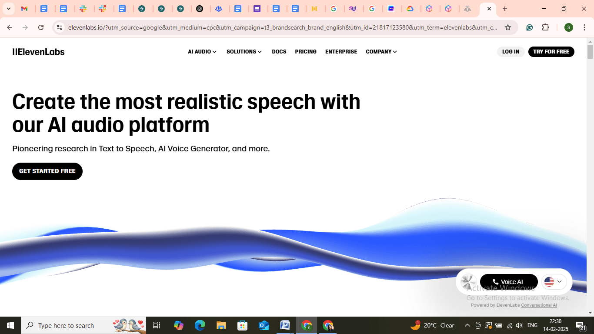Viewport: 594px width, 334px height.
Task: Switch to Chrome window with photo profile
Action: pyautogui.click(x=328, y=325)
